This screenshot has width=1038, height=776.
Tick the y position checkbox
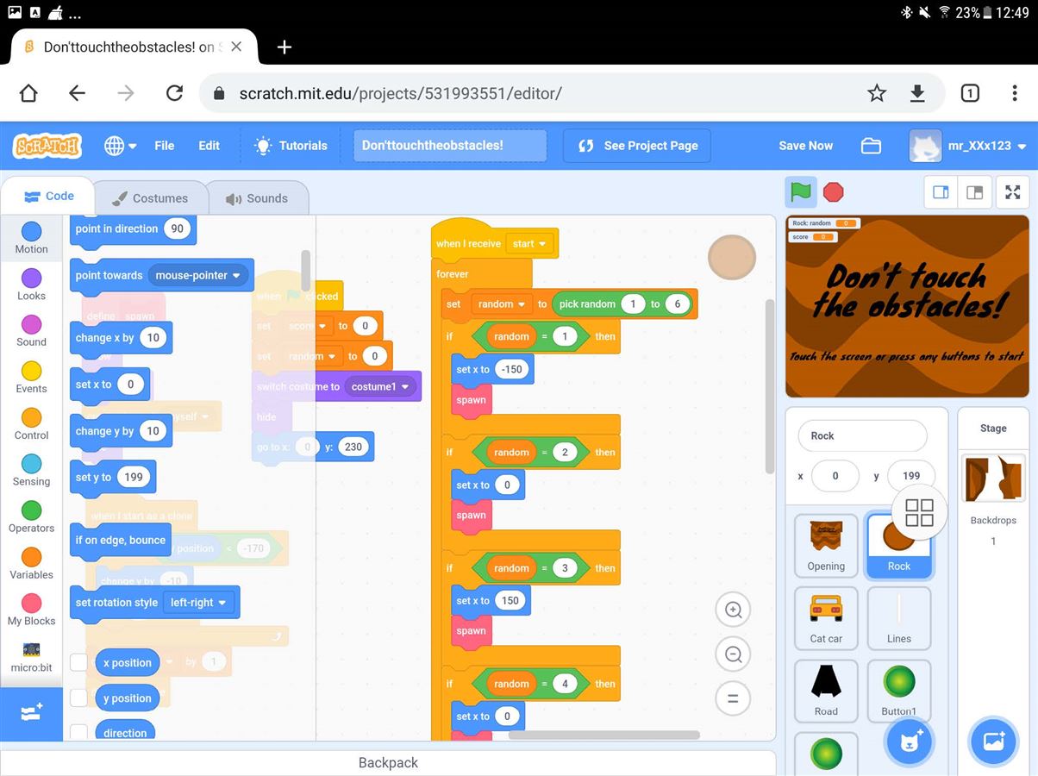click(79, 698)
